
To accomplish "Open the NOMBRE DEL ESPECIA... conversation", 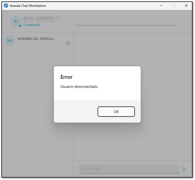I will click(36, 39).
